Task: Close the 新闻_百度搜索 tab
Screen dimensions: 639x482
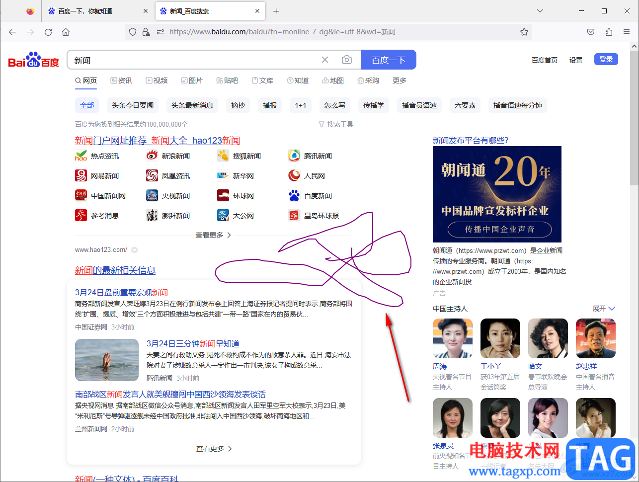Action: tap(257, 11)
